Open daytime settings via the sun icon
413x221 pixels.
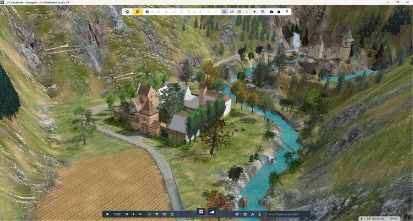[x=107, y=214]
